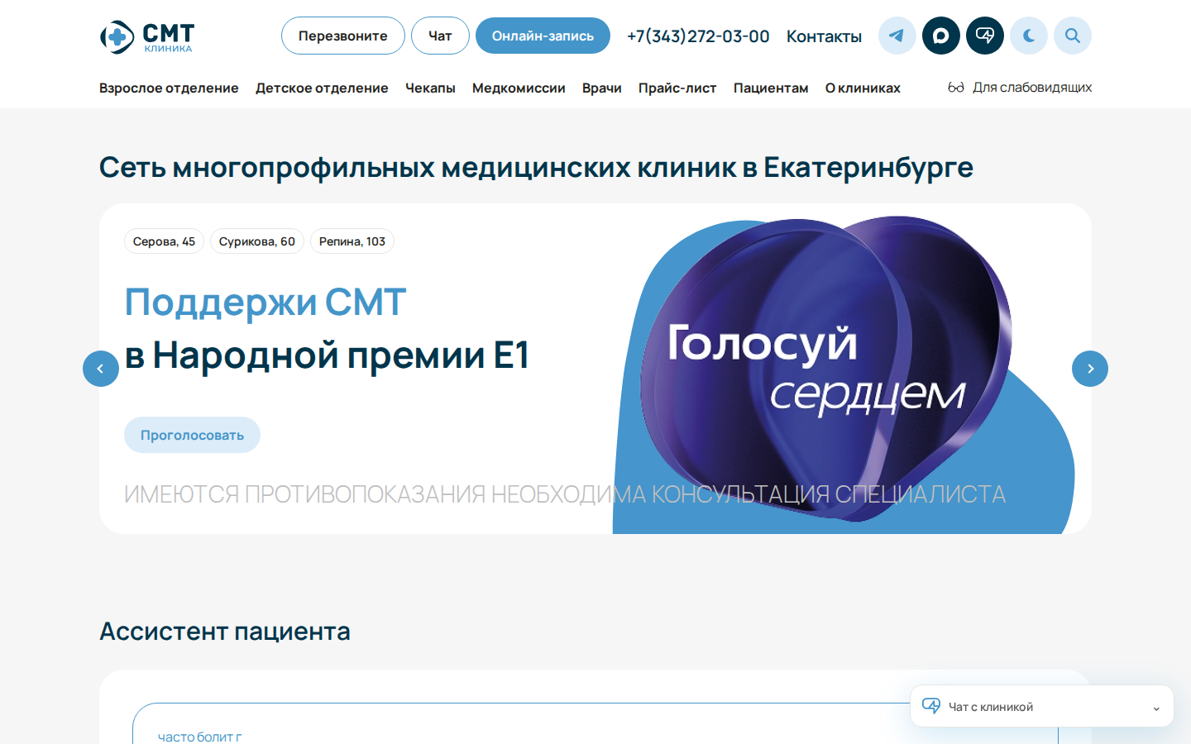Open the Чат button in the header

tap(440, 36)
